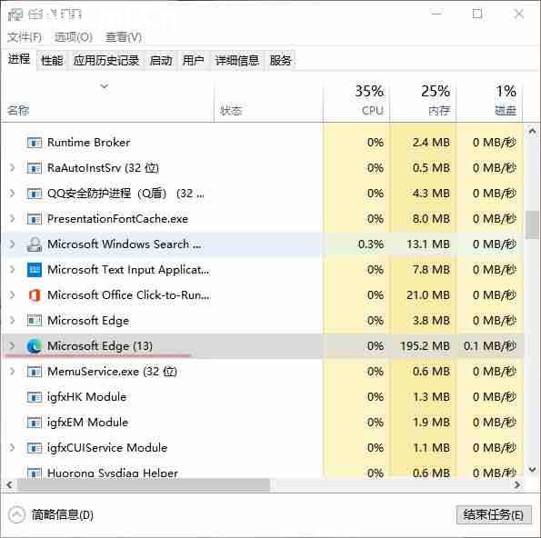Open the 选项(O) menu
541x538 pixels.
click(74, 37)
